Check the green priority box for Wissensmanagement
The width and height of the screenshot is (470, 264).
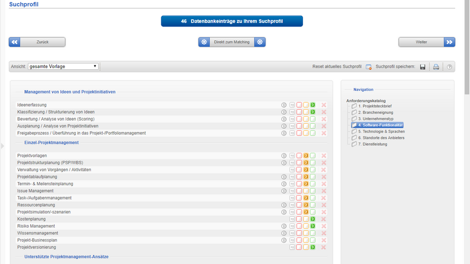click(x=312, y=233)
